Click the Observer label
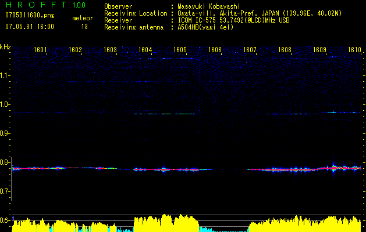The height and width of the screenshot is (232, 366). tap(118, 6)
